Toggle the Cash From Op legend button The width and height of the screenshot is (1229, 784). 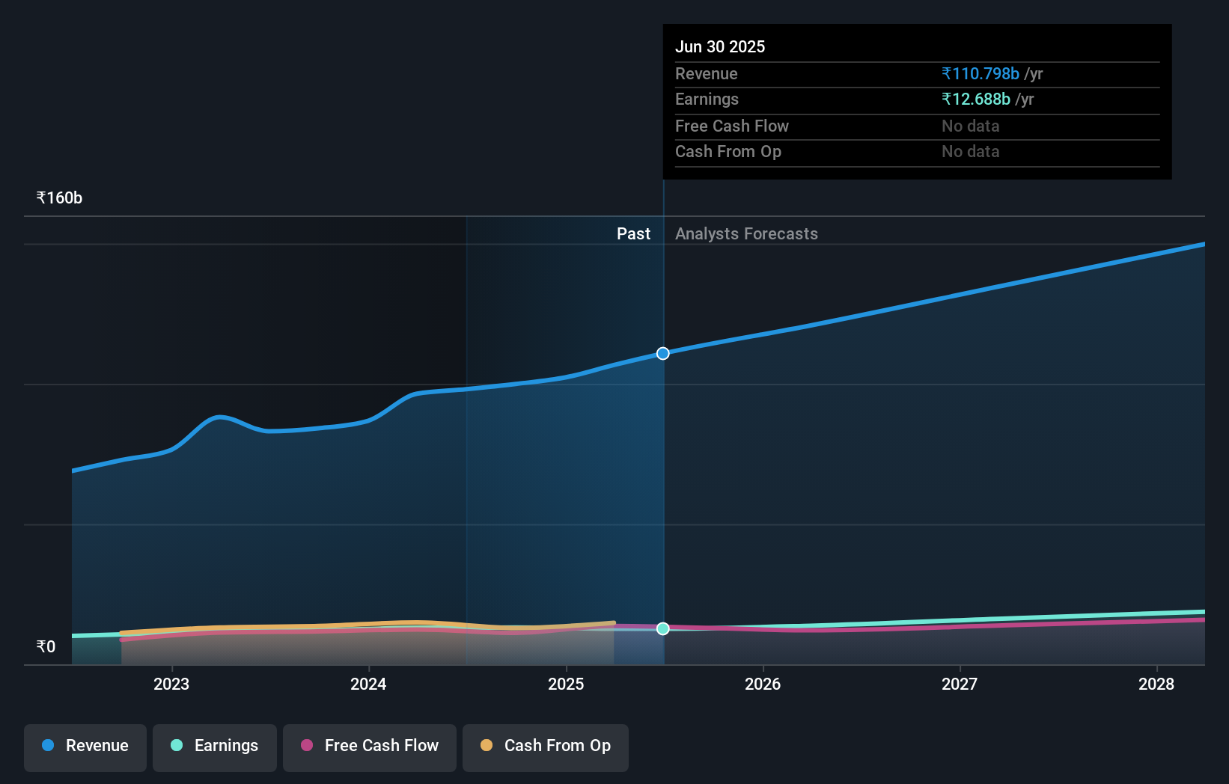(x=546, y=747)
